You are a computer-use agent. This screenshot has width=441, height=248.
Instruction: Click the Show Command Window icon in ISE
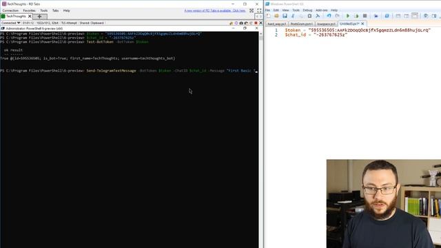coord(426,16)
